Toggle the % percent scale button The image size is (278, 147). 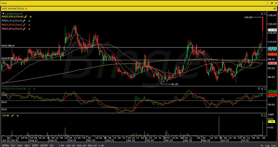pos(262,145)
